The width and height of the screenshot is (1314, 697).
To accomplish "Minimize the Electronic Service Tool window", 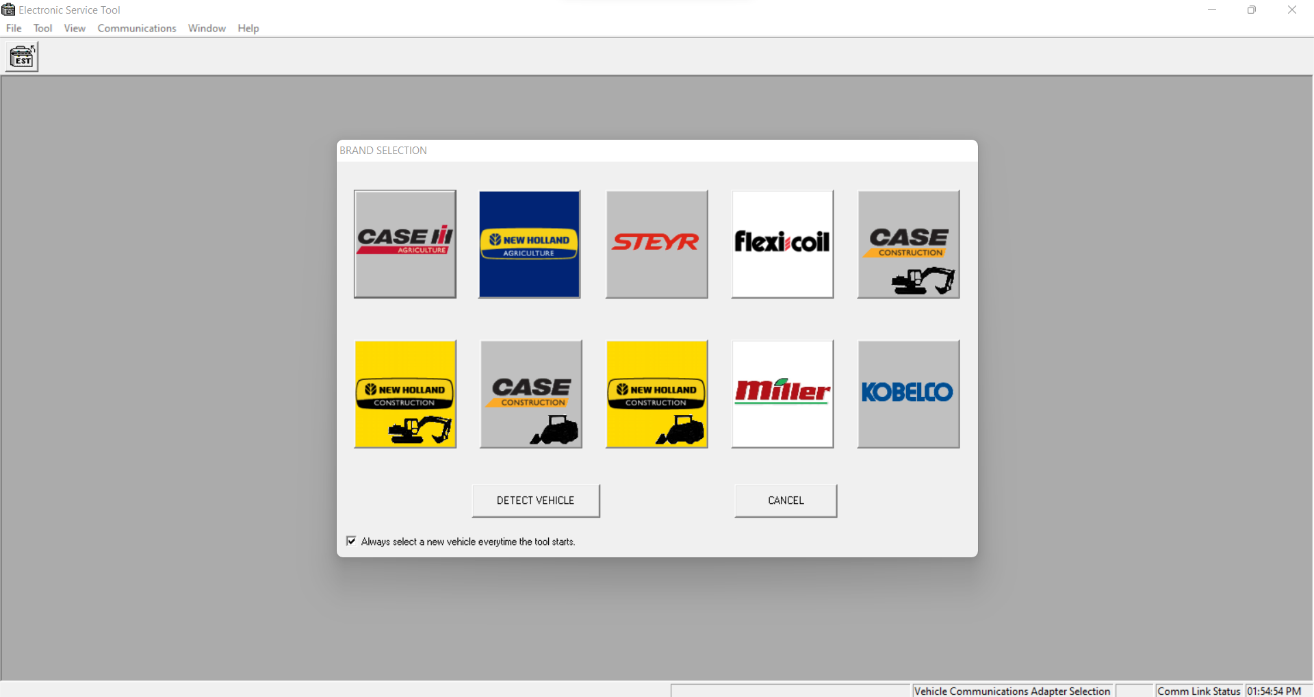I will click(1212, 10).
